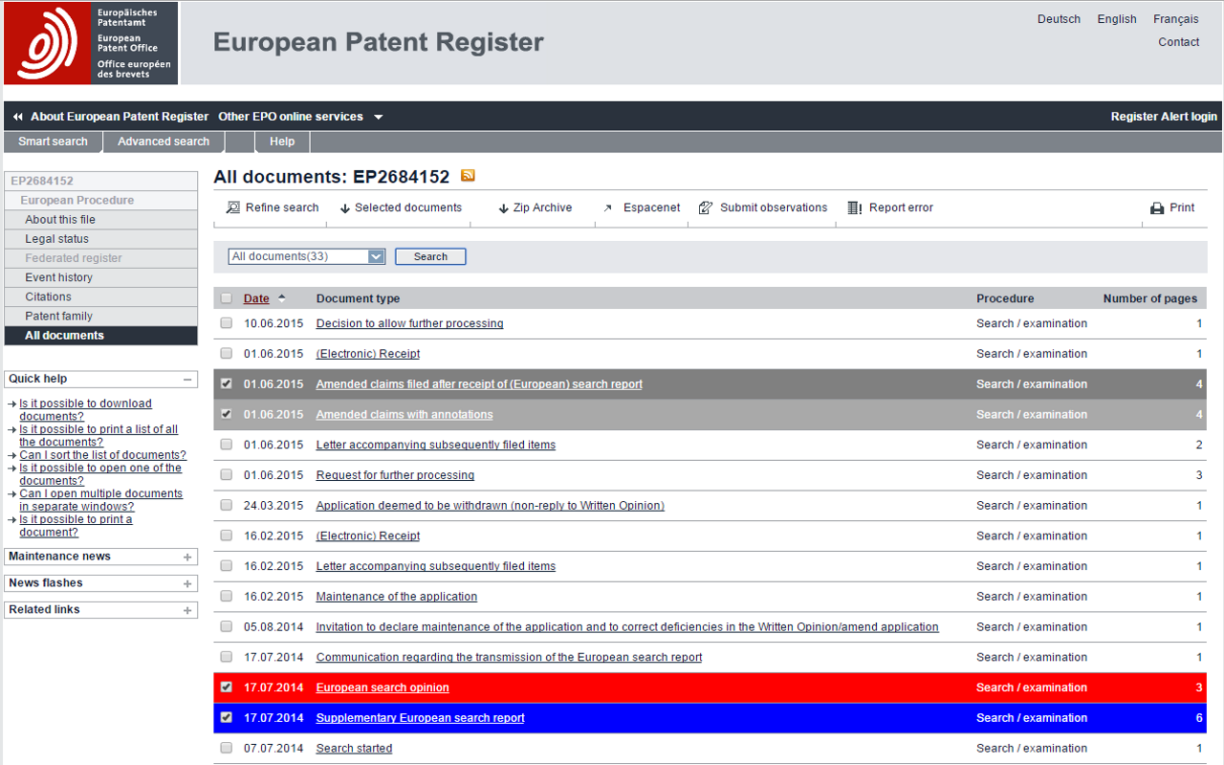The image size is (1224, 765).
Task: Click the RSS feed icon beside EP2684152
Action: coord(468,176)
